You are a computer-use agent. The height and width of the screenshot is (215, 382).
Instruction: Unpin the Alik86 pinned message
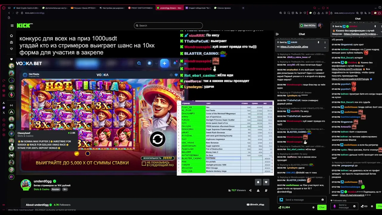click(318, 42)
